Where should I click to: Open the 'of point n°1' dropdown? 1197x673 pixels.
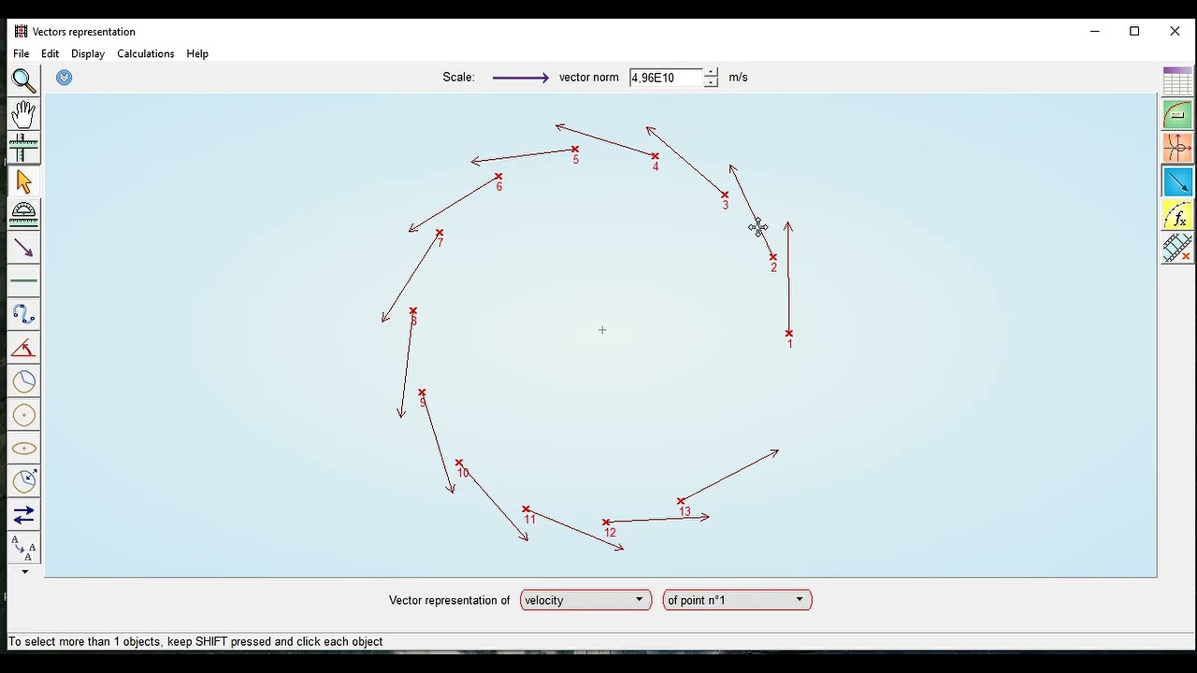(x=737, y=600)
